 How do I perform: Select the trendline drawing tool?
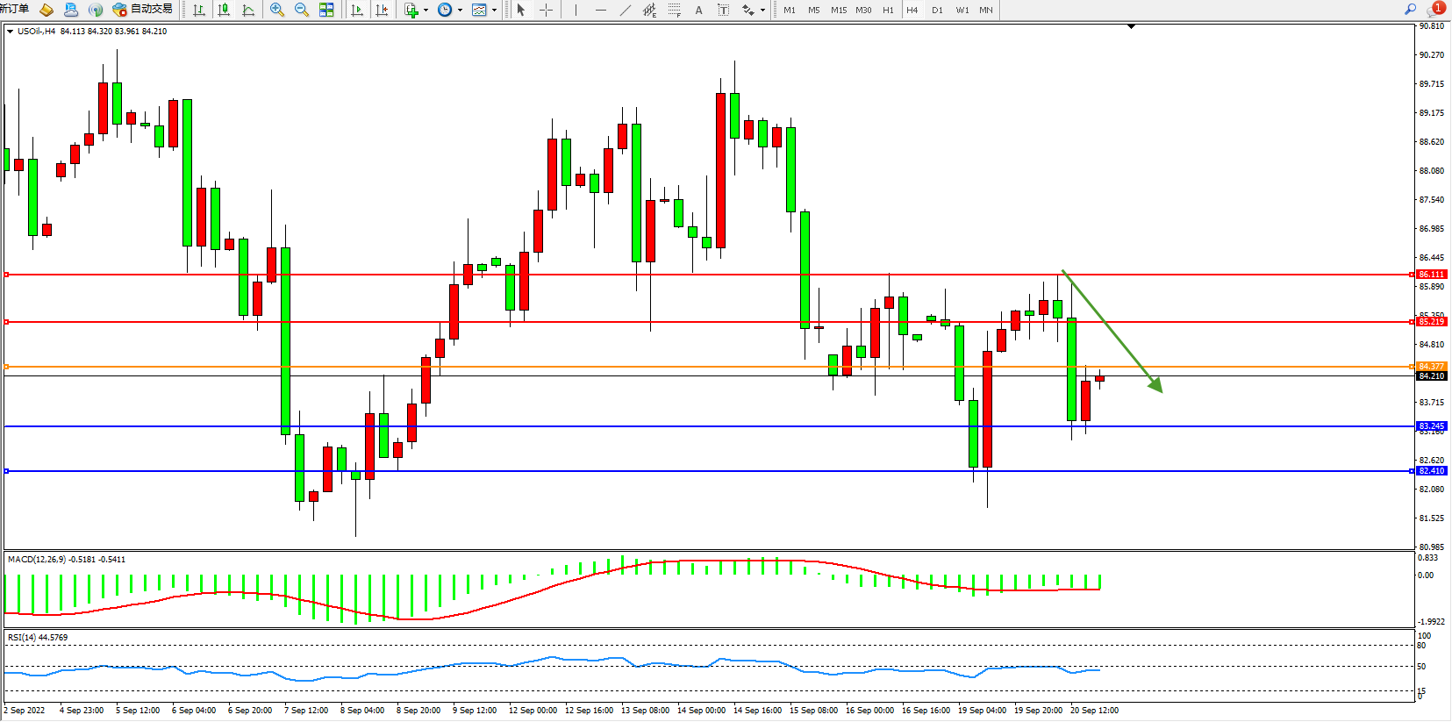click(625, 10)
